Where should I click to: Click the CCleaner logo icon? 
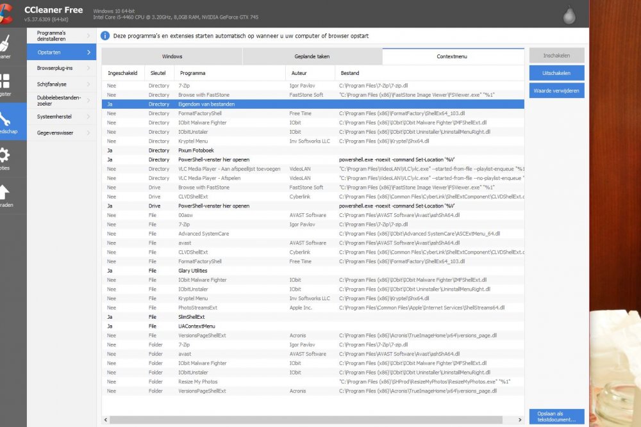6,13
